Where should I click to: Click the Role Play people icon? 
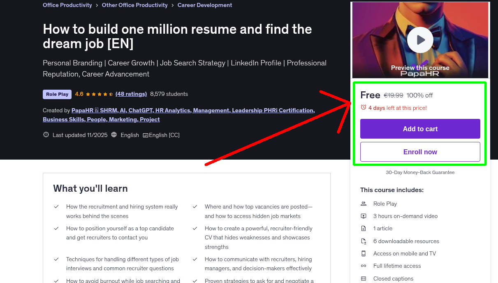[x=364, y=204]
